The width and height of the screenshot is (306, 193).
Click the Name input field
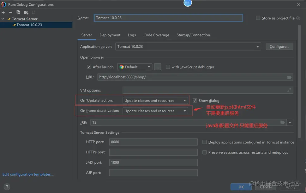(168, 18)
